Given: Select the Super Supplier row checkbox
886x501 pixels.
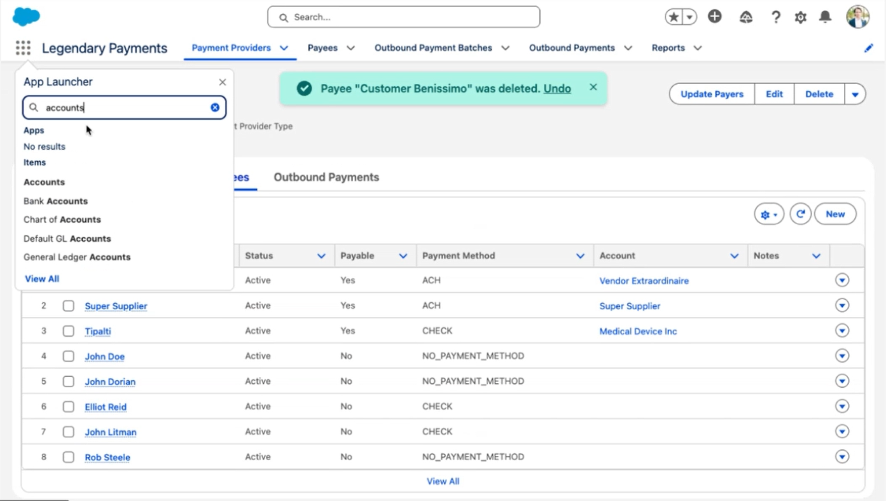Looking at the screenshot, I should tap(68, 306).
